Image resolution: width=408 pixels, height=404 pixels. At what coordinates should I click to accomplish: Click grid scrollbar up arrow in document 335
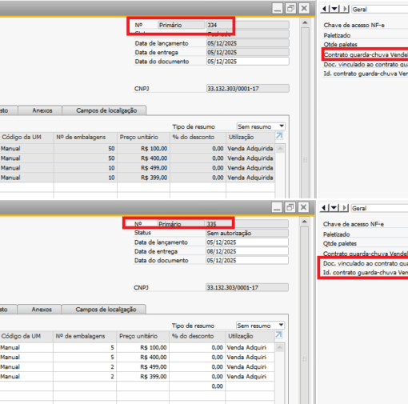[279, 347]
